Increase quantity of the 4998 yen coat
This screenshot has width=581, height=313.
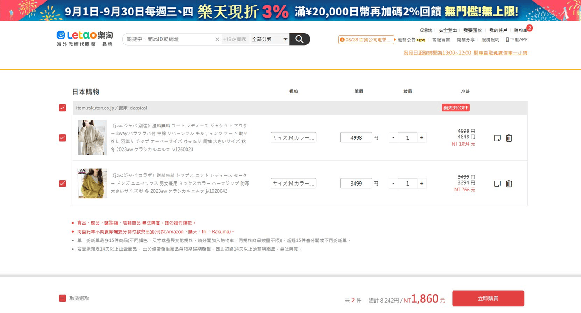pos(422,137)
